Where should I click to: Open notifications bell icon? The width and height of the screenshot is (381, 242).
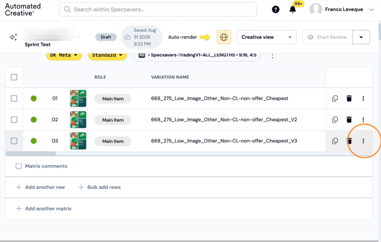coord(292,10)
